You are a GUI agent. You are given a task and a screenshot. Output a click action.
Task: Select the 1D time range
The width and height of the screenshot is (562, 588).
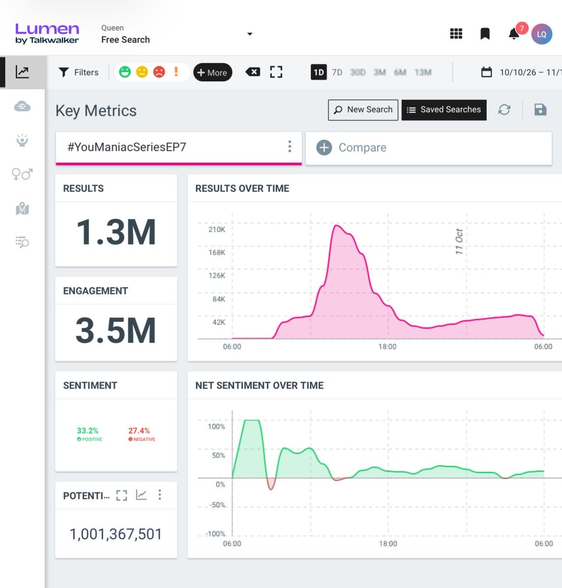pyautogui.click(x=319, y=72)
